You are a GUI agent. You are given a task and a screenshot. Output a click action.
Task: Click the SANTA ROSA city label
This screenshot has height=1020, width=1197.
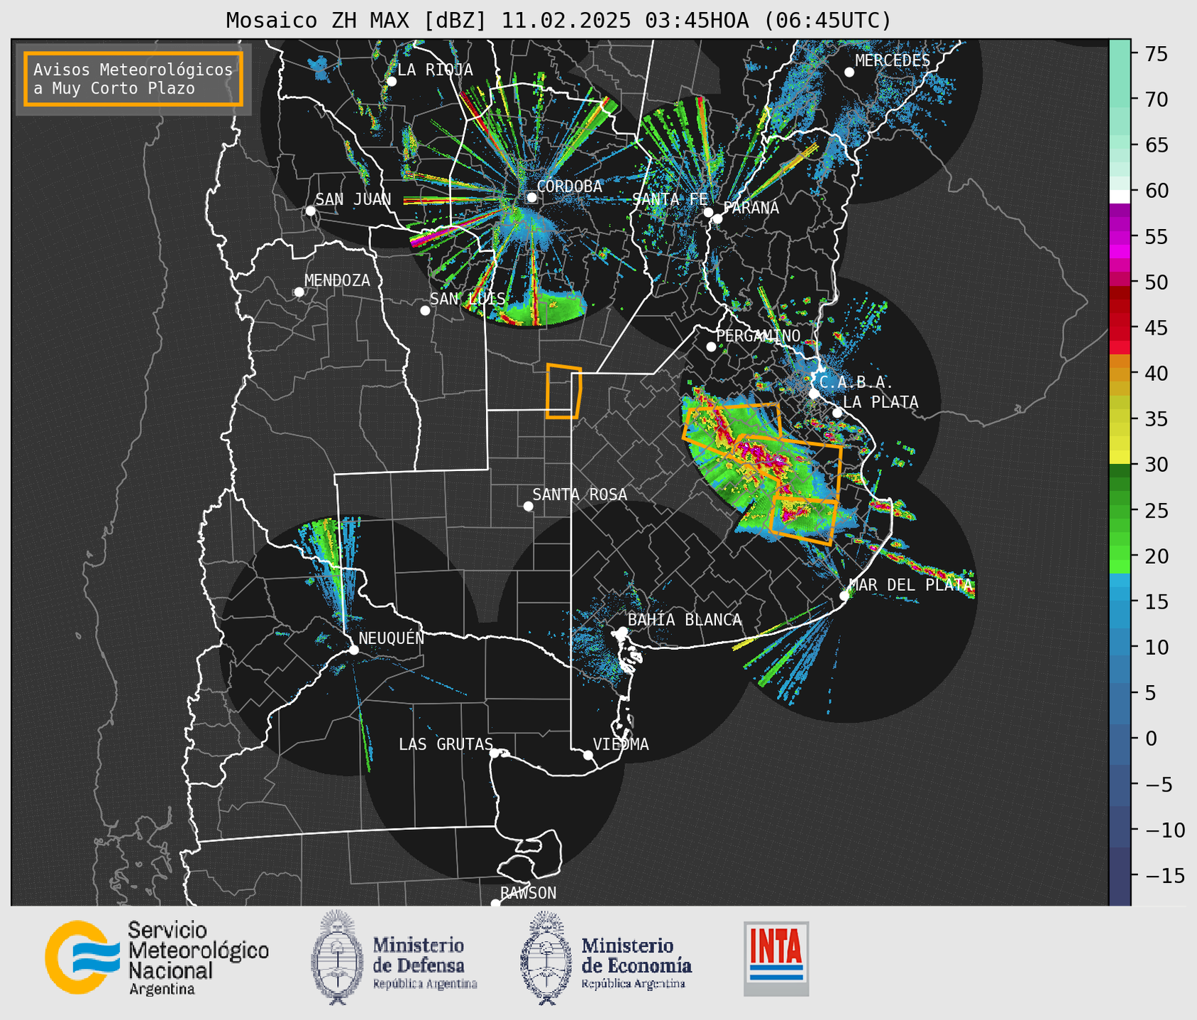[580, 494]
